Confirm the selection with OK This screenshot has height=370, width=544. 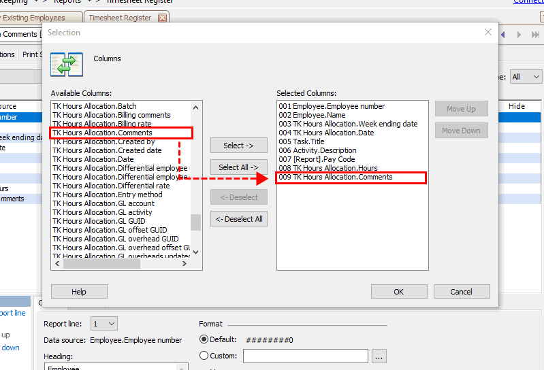coord(398,292)
